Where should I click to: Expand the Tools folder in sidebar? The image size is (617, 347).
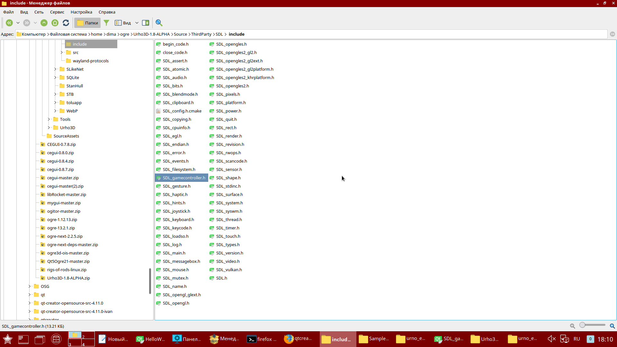coord(49,119)
